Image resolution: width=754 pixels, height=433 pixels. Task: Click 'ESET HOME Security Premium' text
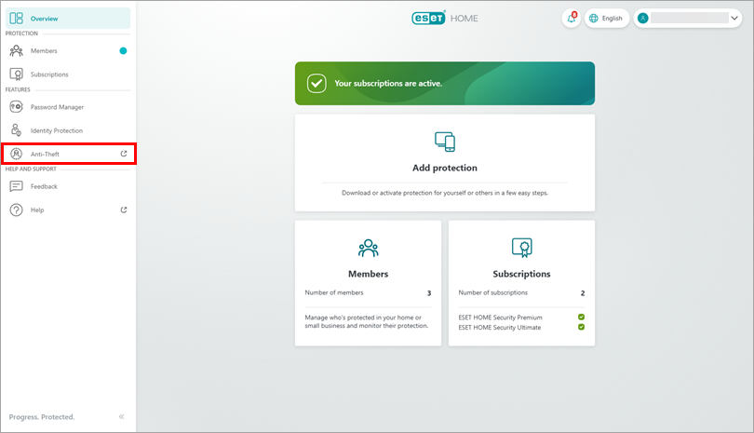click(500, 318)
